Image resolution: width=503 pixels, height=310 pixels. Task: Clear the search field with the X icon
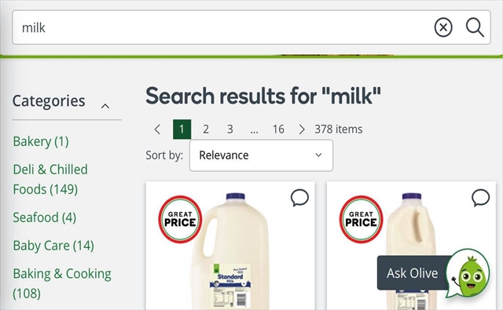click(443, 27)
